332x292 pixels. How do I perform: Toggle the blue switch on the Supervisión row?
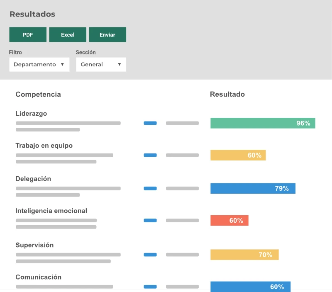coord(150,254)
